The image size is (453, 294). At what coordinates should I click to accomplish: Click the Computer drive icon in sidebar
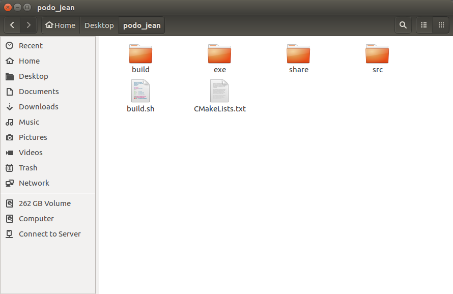click(x=10, y=219)
